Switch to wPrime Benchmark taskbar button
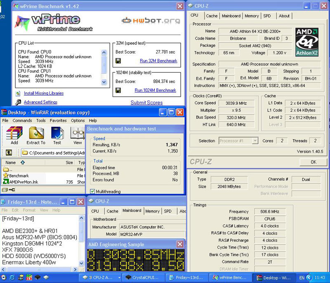Viewport: 330px width, 283px height. [x=231, y=278]
